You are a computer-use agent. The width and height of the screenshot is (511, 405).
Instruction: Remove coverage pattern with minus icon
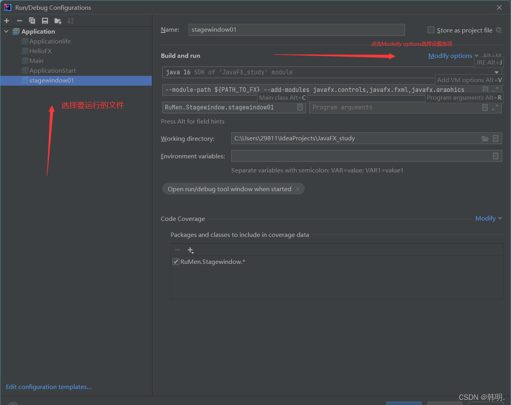pyautogui.click(x=178, y=250)
